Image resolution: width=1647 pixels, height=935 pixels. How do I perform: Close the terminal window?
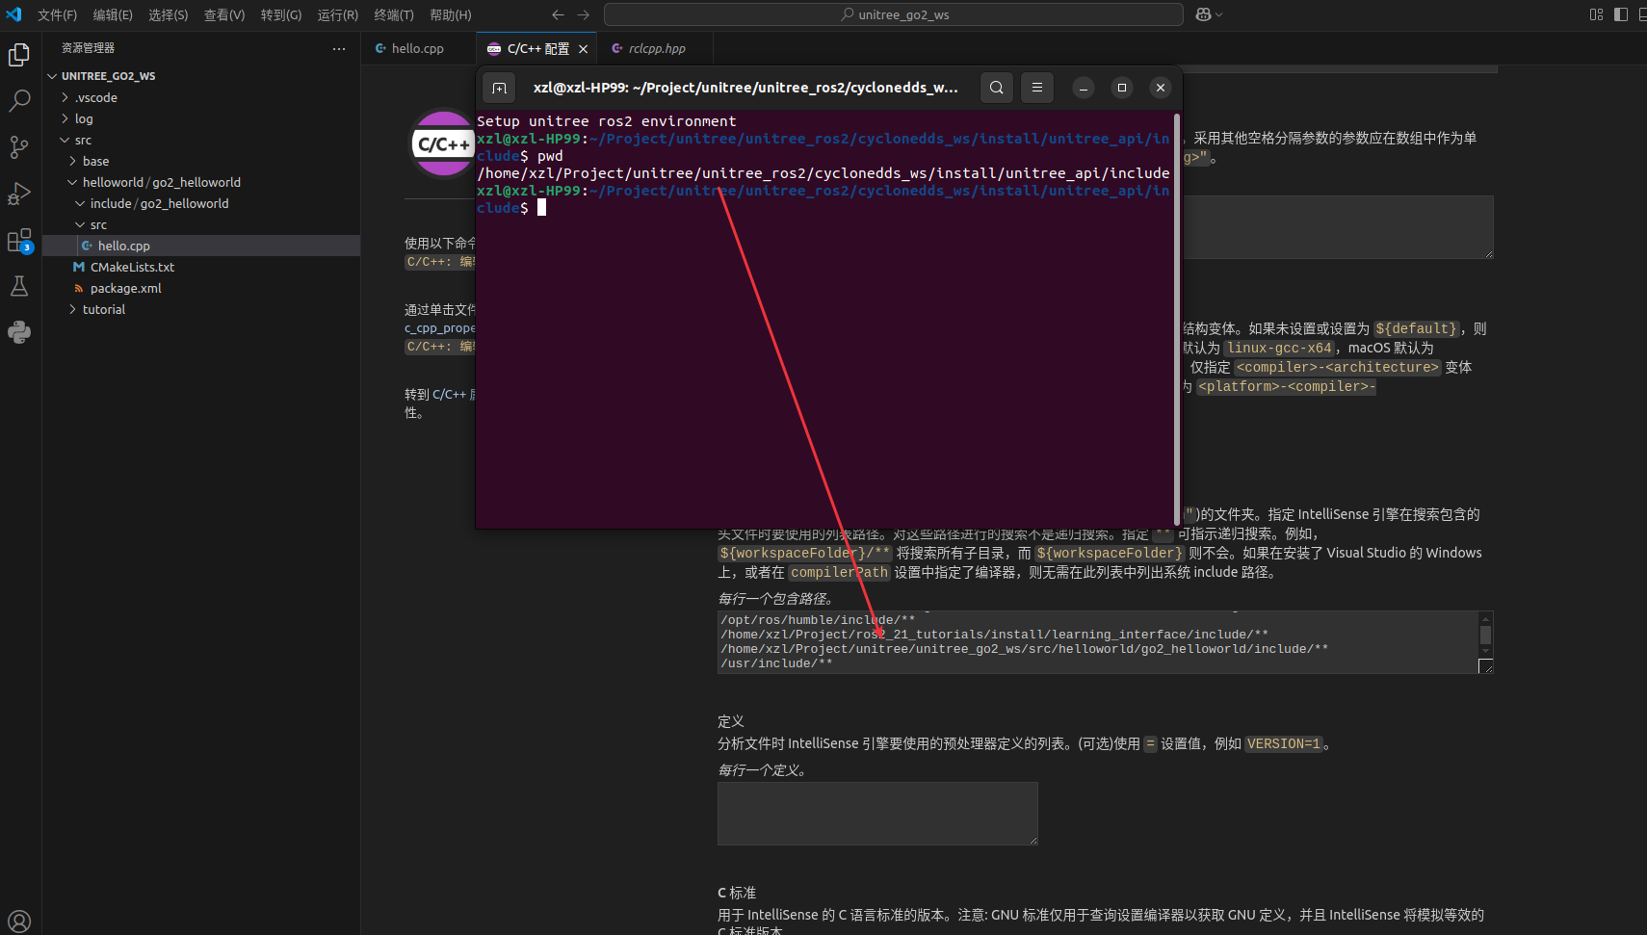pyautogui.click(x=1161, y=88)
